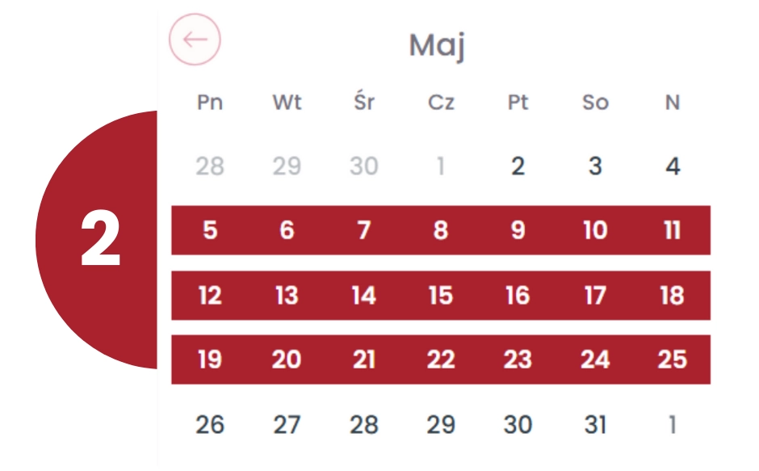759x471 pixels.
Task: Click the back arrow to previous month
Action: tap(195, 40)
